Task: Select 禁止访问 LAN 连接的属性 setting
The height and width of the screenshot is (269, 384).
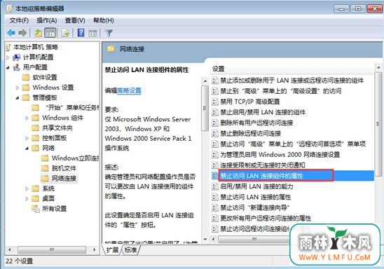Action: tap(252, 197)
